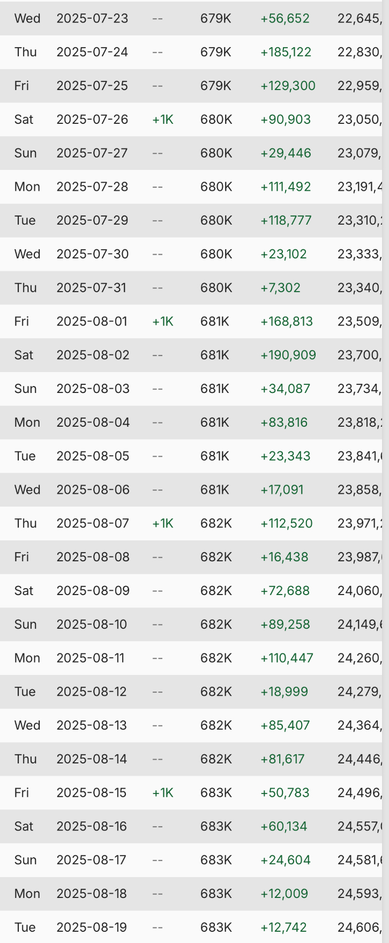Select the +7,302 views gain value
389x943 pixels.
pos(280,287)
